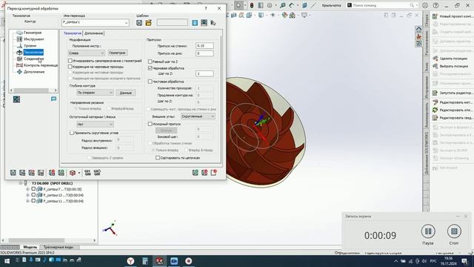
Task: Open the Нет residual material dropdown
Action: pyautogui.click(x=95, y=125)
